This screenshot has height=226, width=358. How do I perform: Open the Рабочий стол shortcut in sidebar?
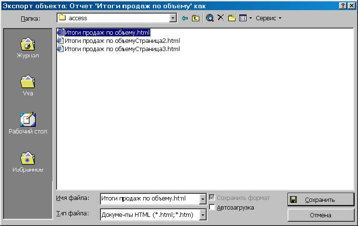tap(28, 123)
